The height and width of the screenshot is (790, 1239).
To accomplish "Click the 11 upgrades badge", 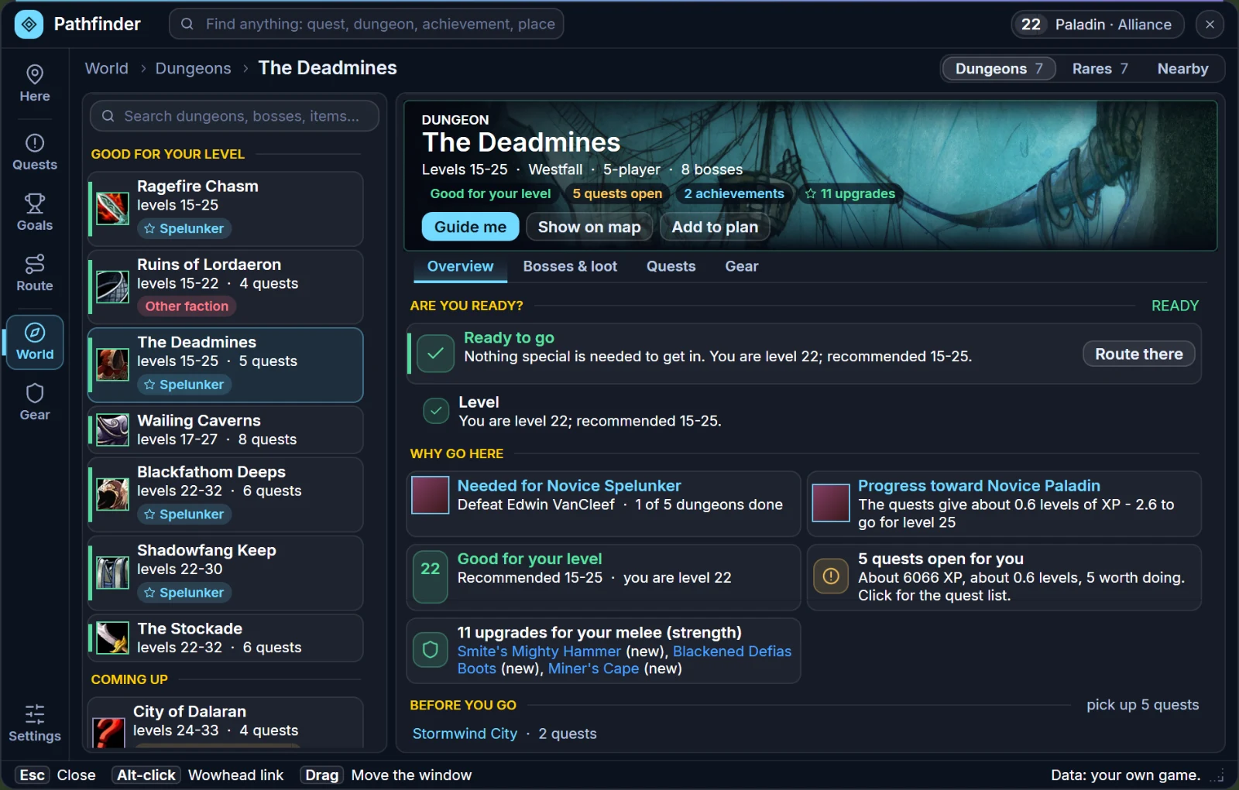I will coord(849,193).
